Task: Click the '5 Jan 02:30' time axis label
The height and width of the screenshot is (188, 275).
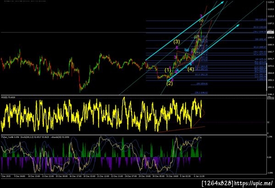Action: (185, 176)
